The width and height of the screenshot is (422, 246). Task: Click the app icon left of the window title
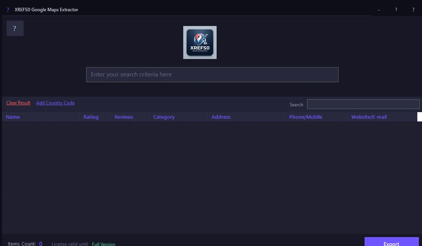pos(8,10)
